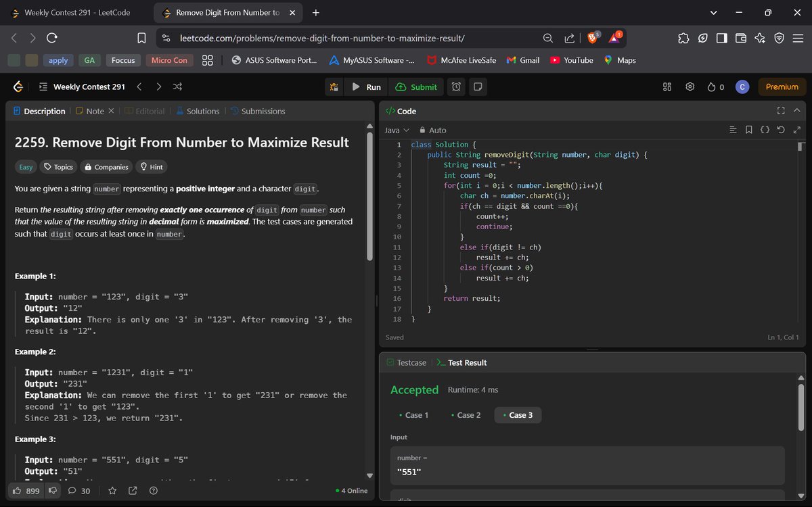Screen dimensions: 812x507
Task: Open the Gmail bookmark
Action: 523,60
